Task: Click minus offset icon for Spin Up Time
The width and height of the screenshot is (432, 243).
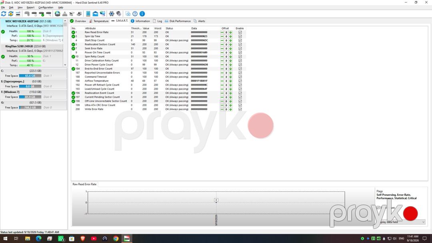Action: pyautogui.click(x=222, y=36)
